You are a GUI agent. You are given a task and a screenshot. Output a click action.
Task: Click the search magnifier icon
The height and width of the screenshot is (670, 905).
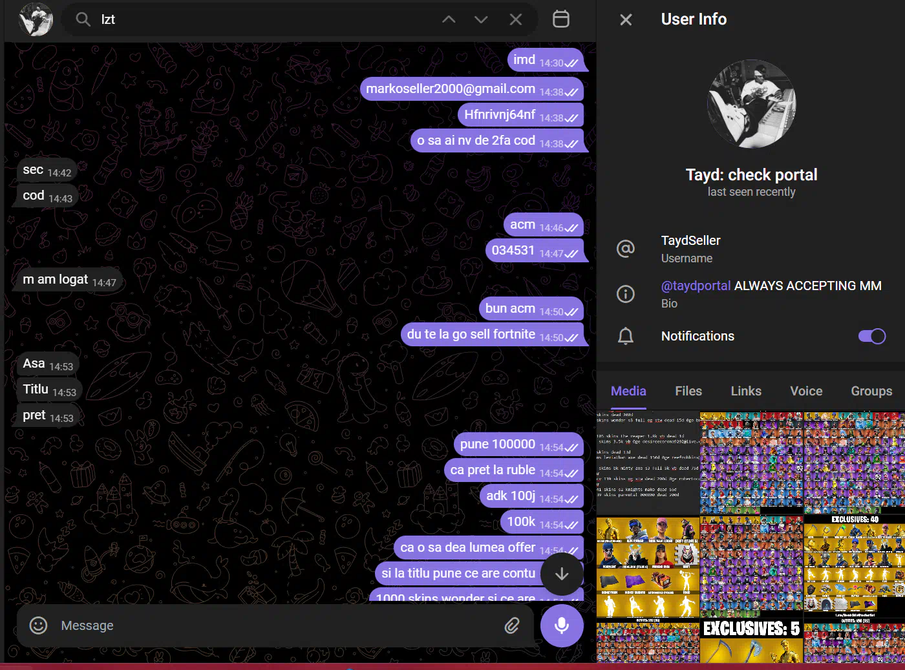pyautogui.click(x=83, y=19)
